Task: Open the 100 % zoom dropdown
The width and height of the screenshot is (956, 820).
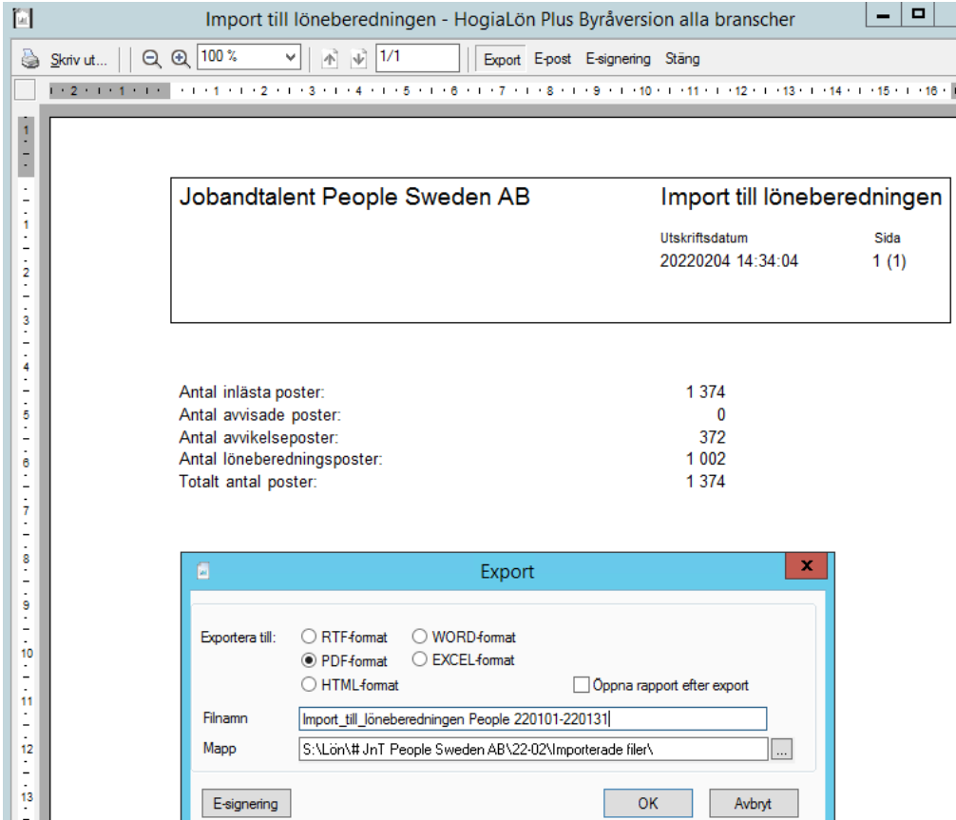Action: click(x=291, y=58)
